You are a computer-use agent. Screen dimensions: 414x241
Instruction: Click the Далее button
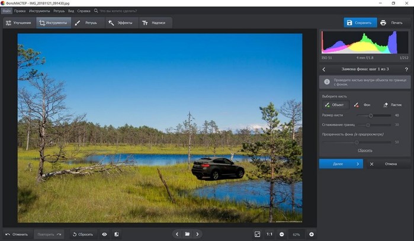[x=341, y=164]
